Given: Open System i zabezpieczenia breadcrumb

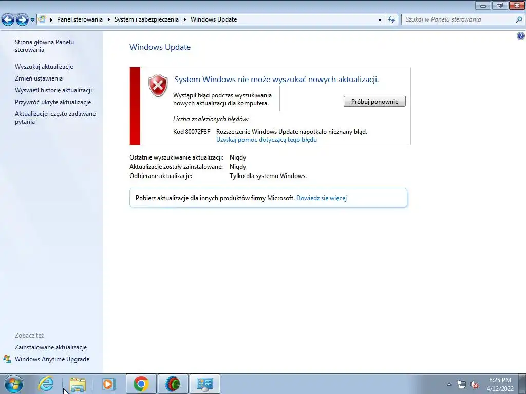Looking at the screenshot, I should pyautogui.click(x=146, y=19).
